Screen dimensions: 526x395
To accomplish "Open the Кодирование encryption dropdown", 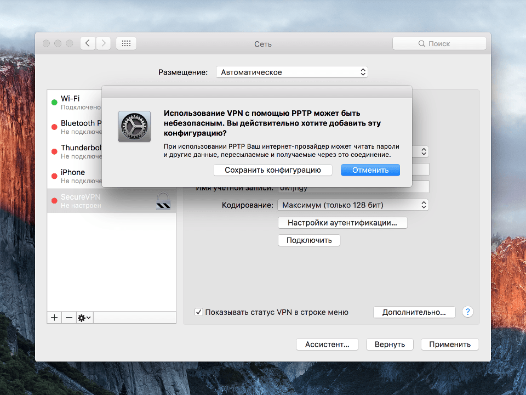I will coord(353,205).
